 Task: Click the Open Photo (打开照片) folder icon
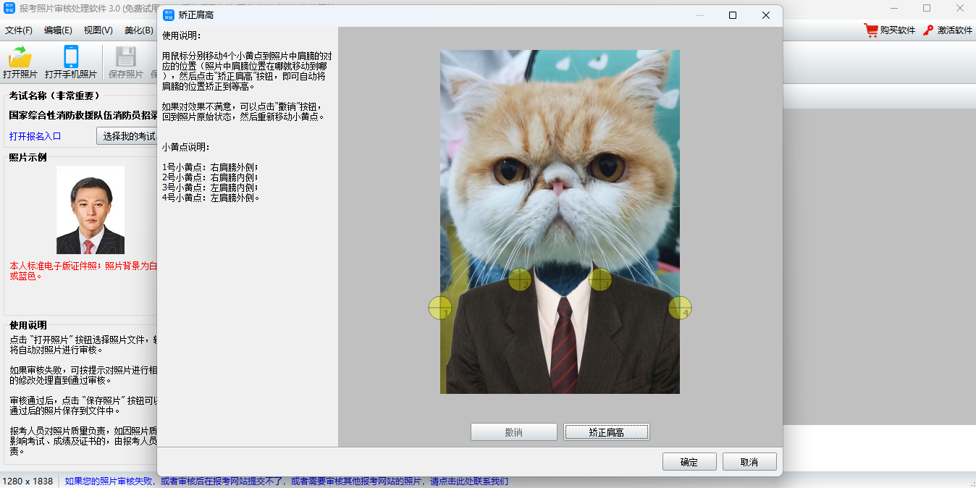click(x=20, y=57)
